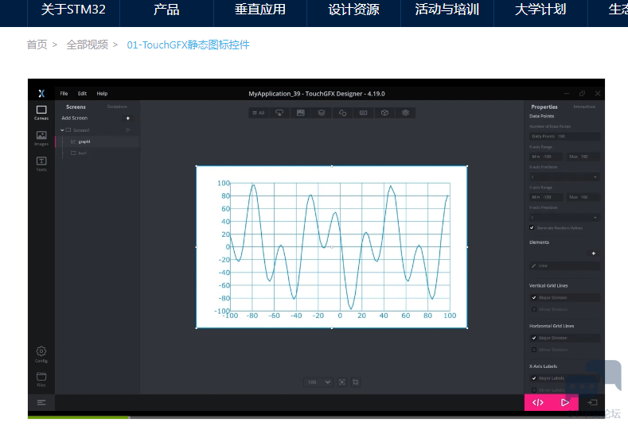Click the 01-TouchGFX静态图标控件 breadcrumb

(188, 45)
